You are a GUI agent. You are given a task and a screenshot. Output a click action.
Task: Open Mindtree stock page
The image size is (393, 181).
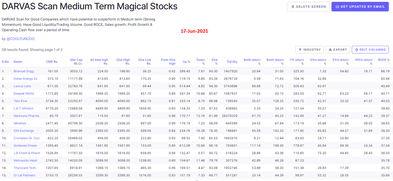20,123
